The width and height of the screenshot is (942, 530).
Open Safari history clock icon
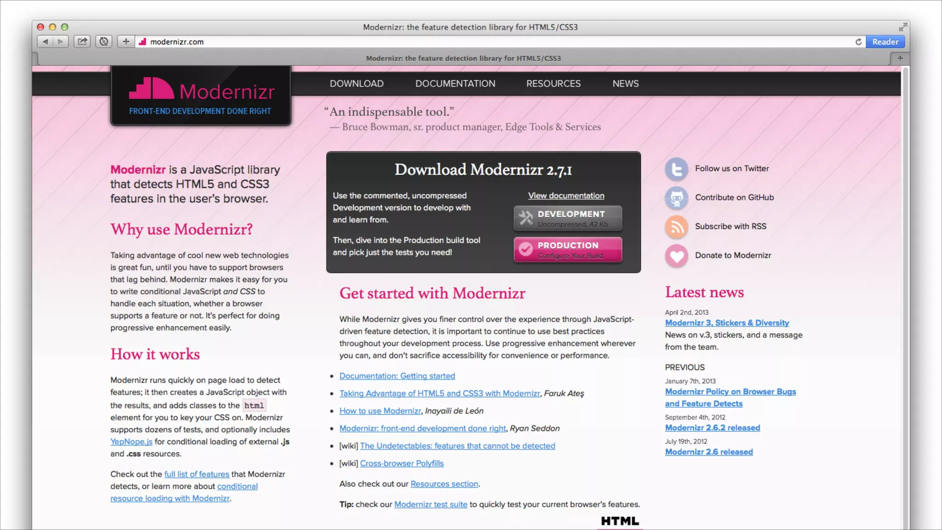(x=104, y=41)
